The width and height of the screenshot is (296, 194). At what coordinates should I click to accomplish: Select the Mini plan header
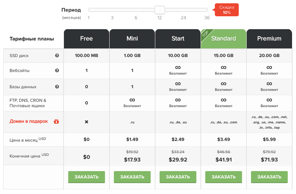pos(132,39)
